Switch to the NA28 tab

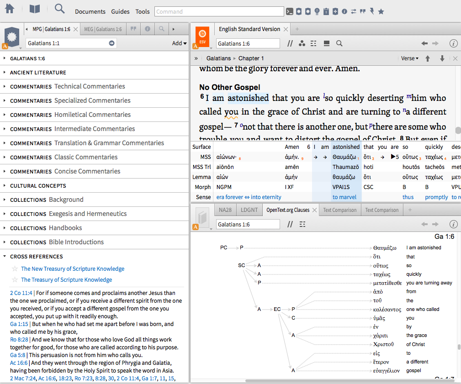(x=225, y=210)
